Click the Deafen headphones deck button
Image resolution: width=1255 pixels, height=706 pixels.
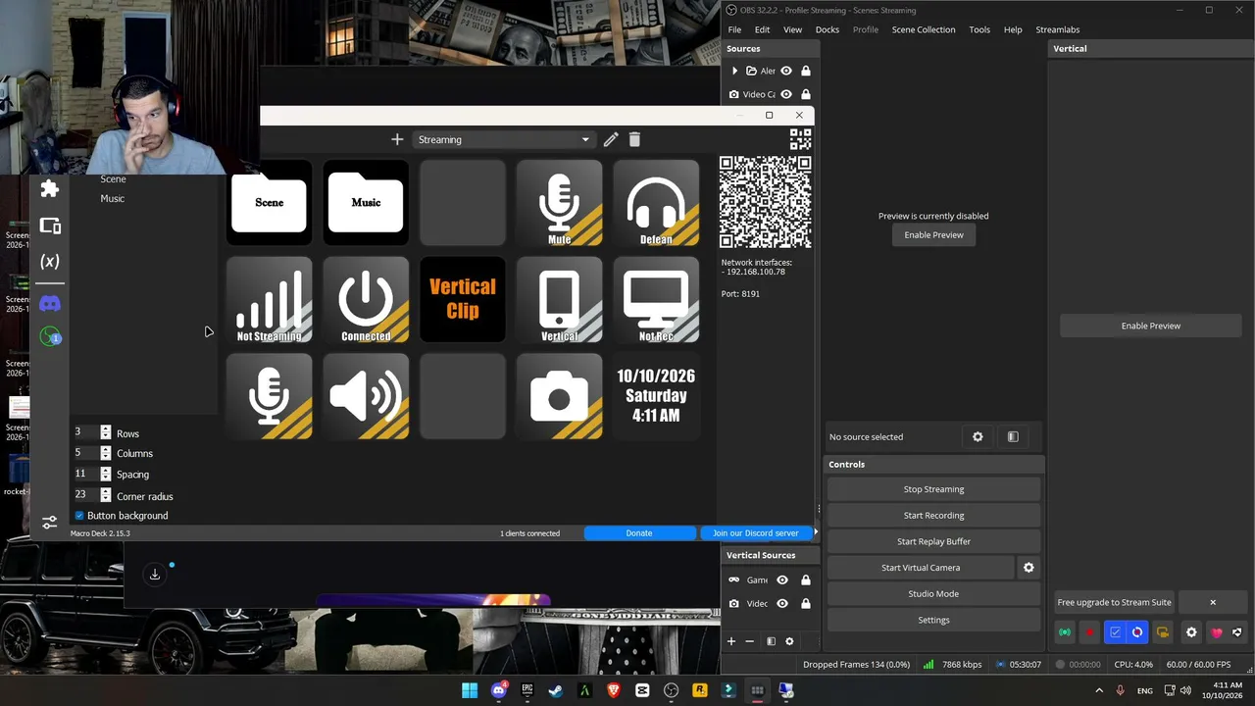coord(656,202)
